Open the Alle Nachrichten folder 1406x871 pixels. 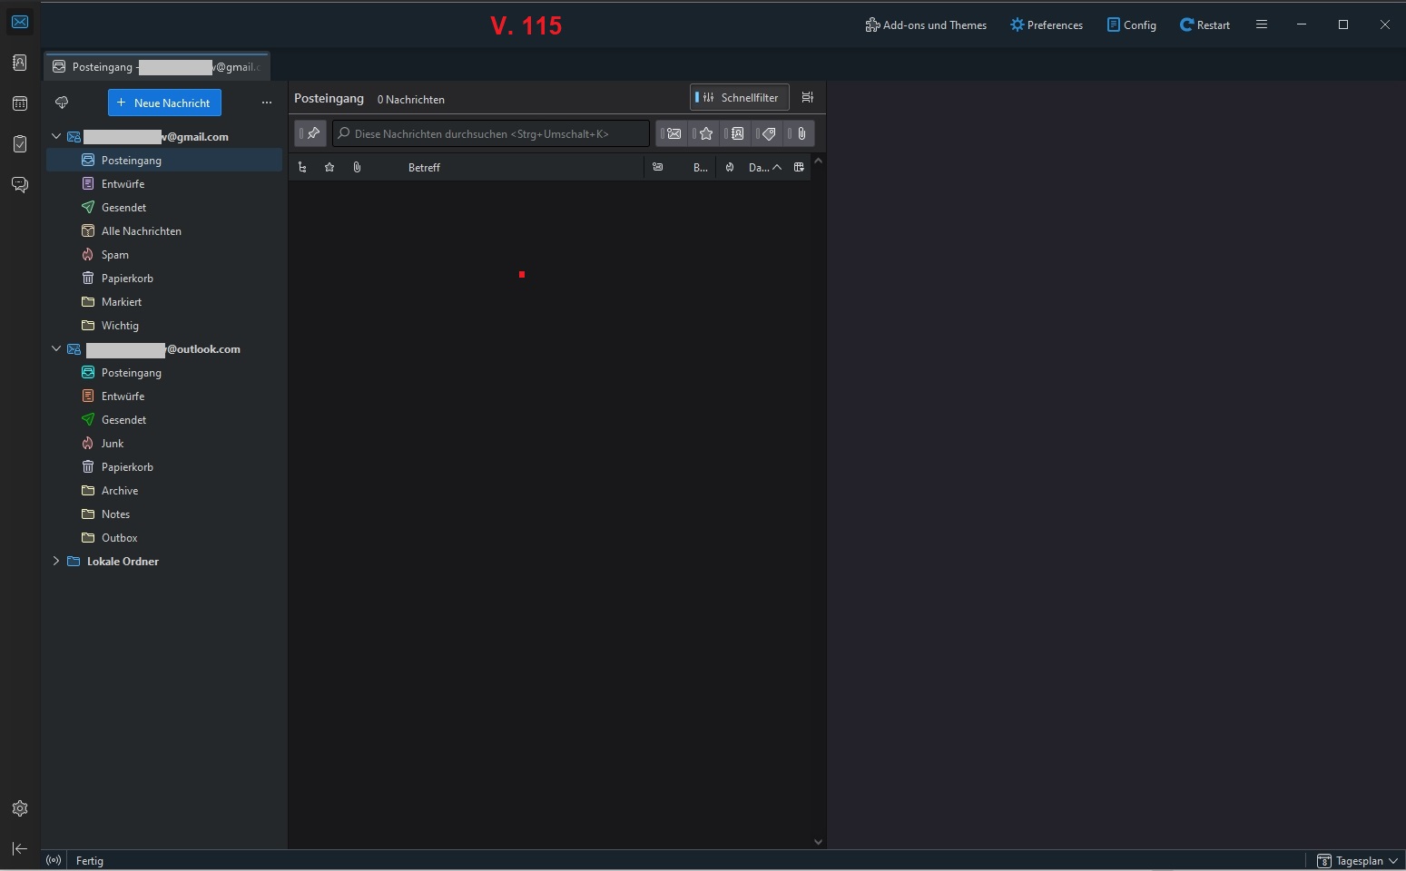click(x=164, y=230)
